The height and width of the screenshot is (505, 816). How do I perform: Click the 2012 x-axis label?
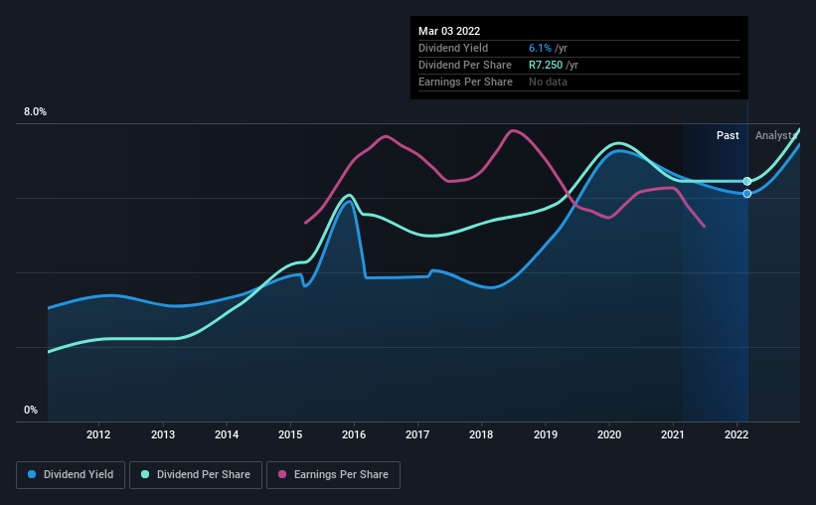[98, 434]
